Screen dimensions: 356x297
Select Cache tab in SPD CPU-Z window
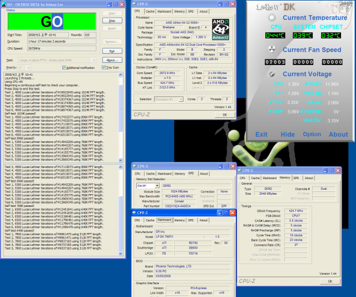click(x=150, y=174)
